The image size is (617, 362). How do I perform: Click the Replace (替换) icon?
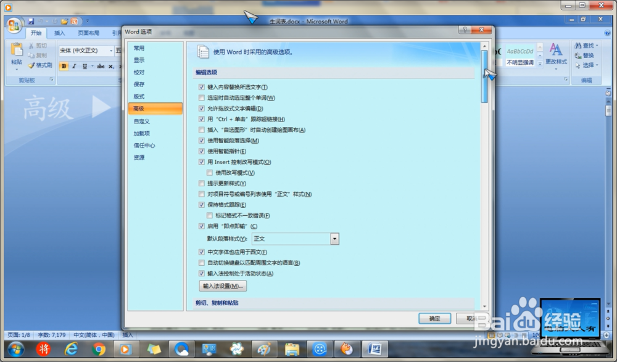point(578,56)
